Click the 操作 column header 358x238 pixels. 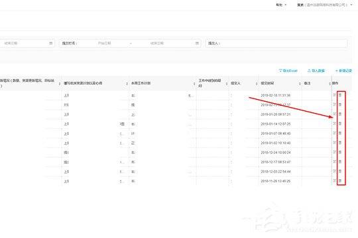335,83
